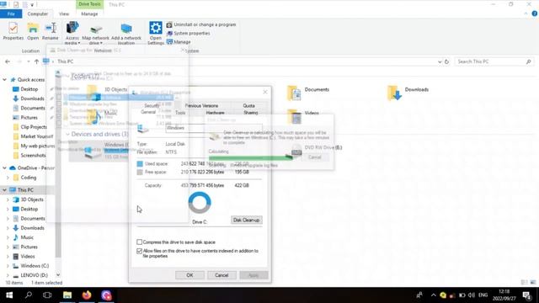Open Task View on the taskbar
This screenshot has height=303, width=539.
47,295
